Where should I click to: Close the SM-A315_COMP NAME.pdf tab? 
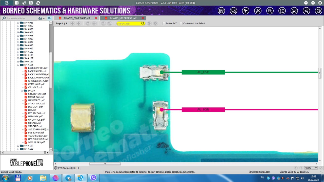pyautogui.click(x=96, y=18)
